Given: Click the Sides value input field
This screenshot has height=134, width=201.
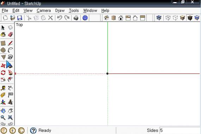Looking at the screenshot, I should pyautogui.click(x=180, y=130).
